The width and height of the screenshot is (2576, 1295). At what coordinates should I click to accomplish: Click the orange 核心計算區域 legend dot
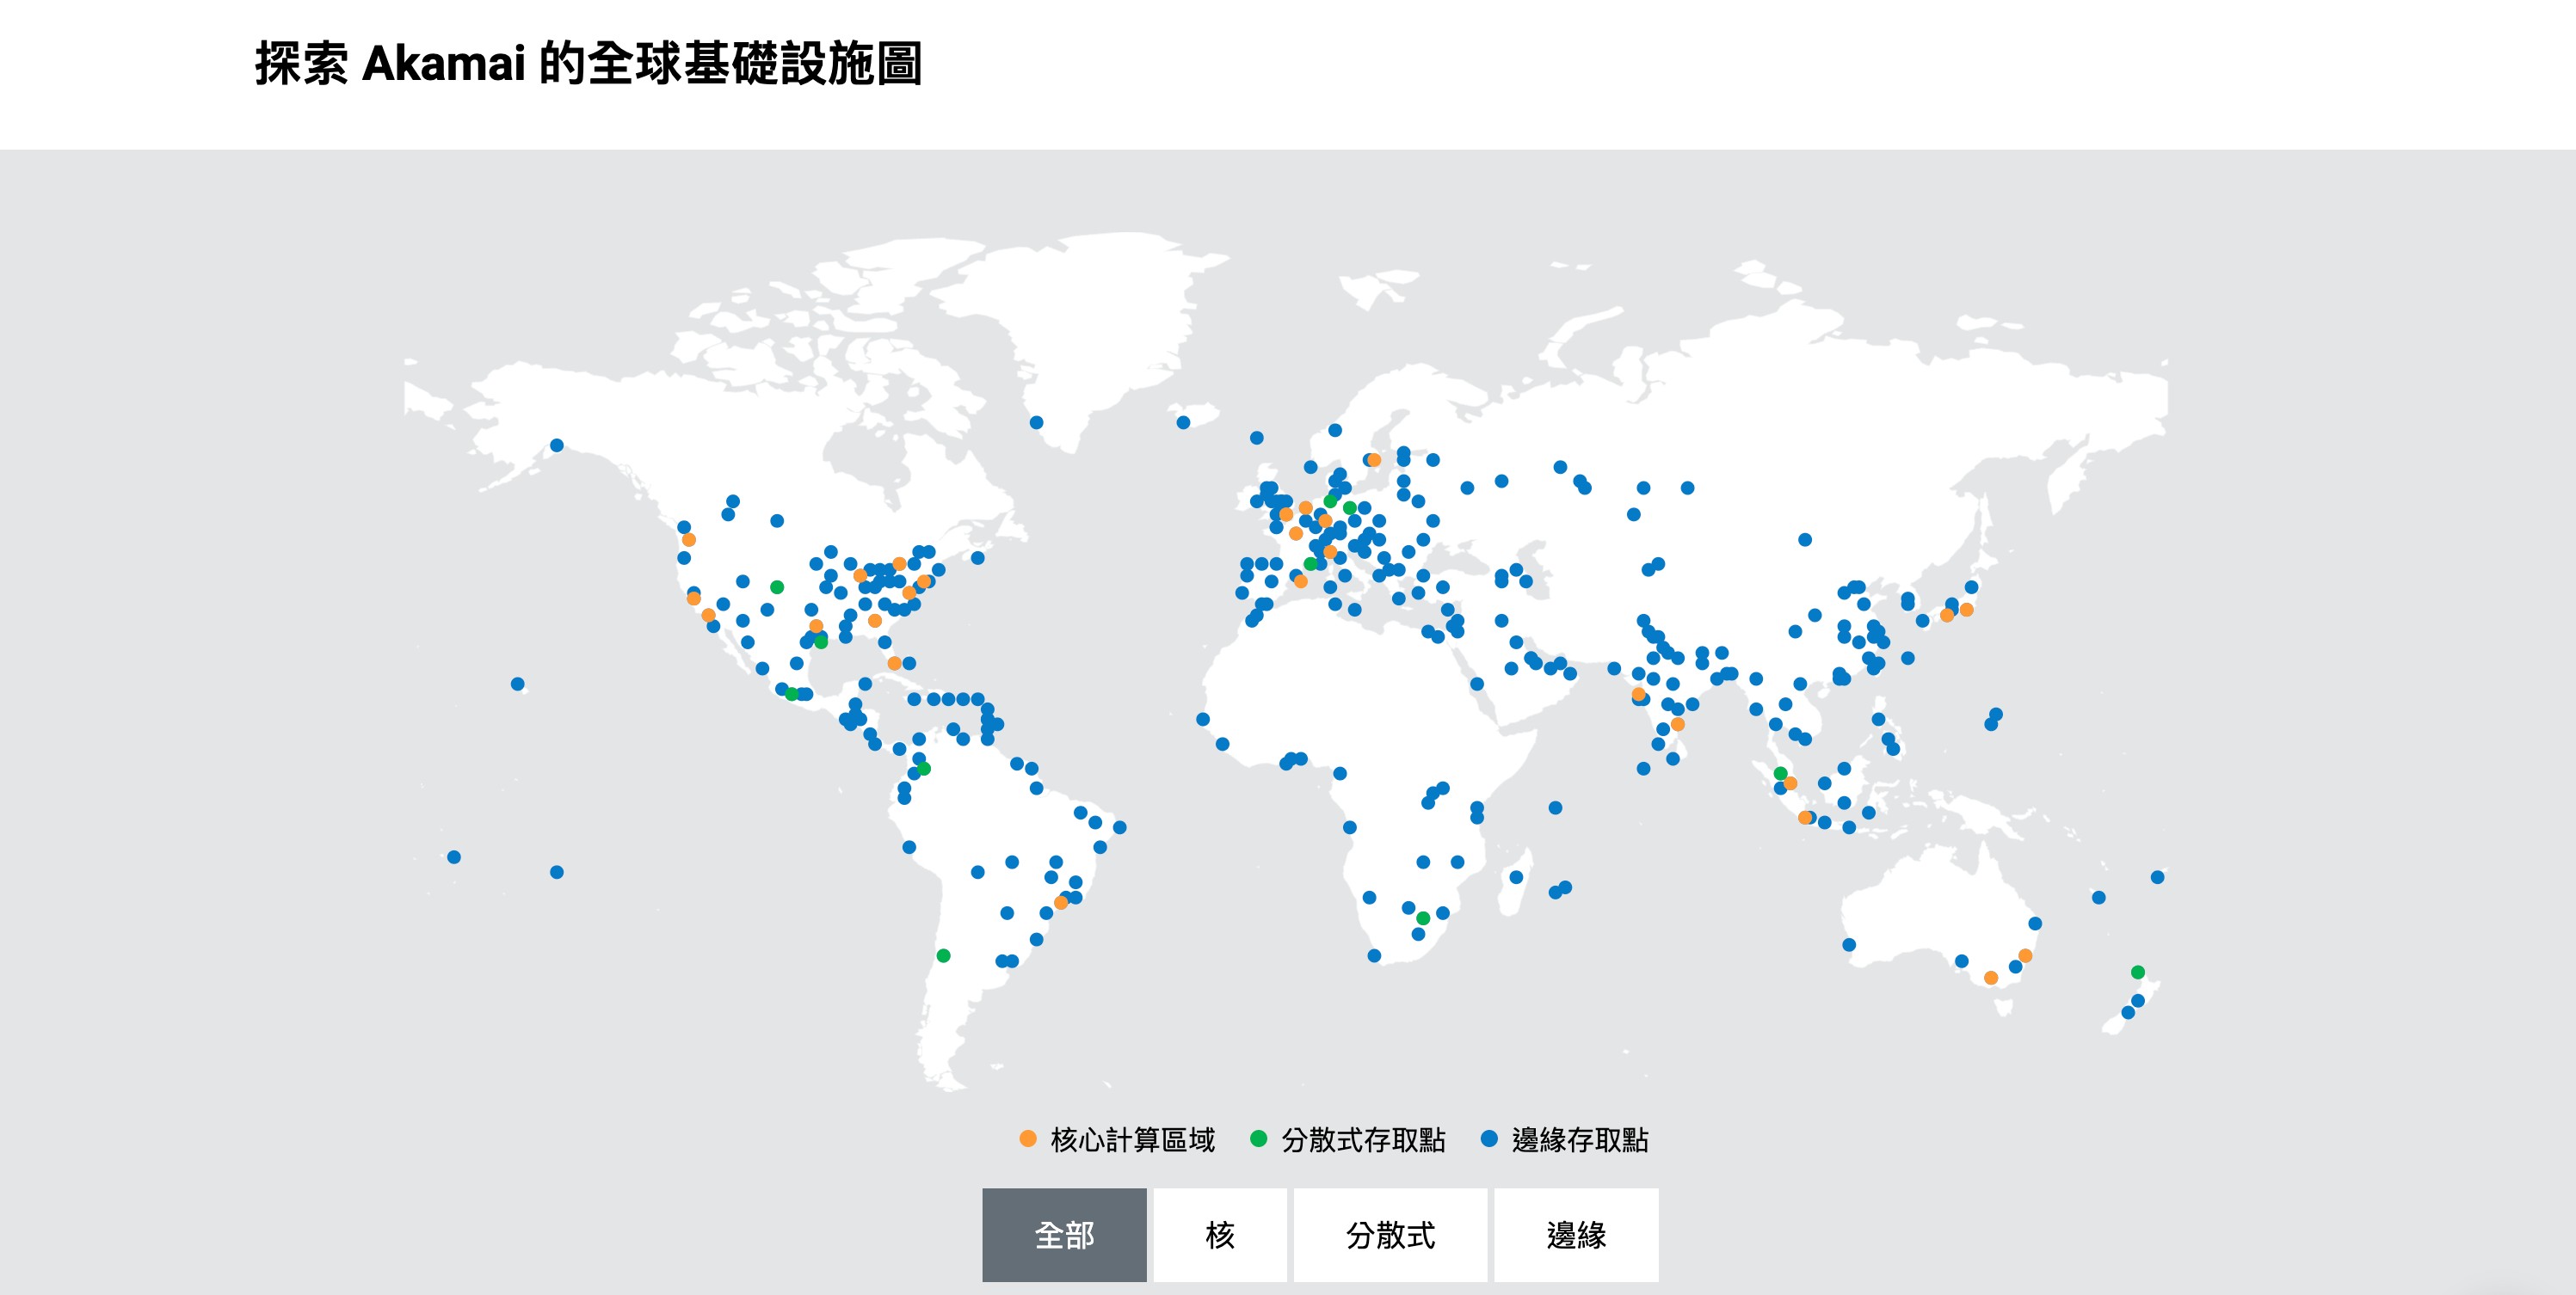(x=1027, y=1138)
